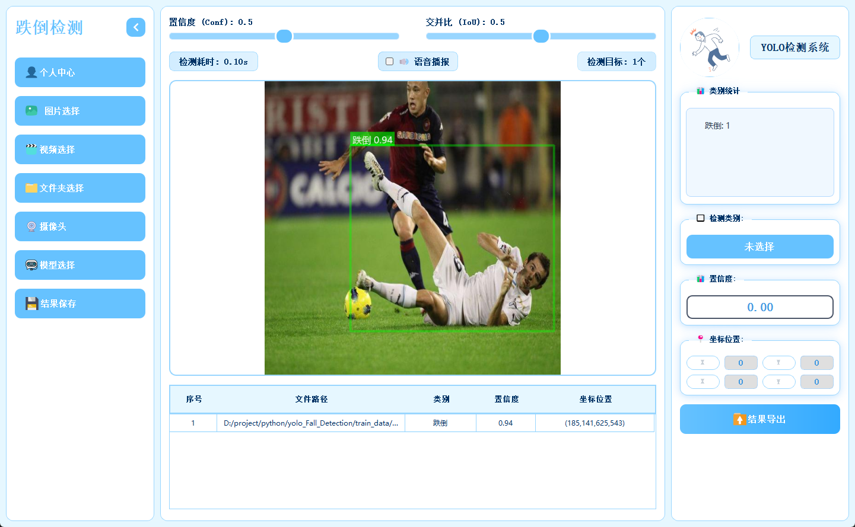The height and width of the screenshot is (527, 855).
Task: Choose the 模型选择 model icon
Action: point(31,265)
